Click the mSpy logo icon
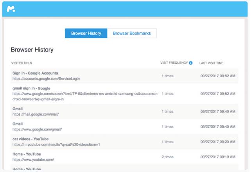 click(x=11, y=9)
